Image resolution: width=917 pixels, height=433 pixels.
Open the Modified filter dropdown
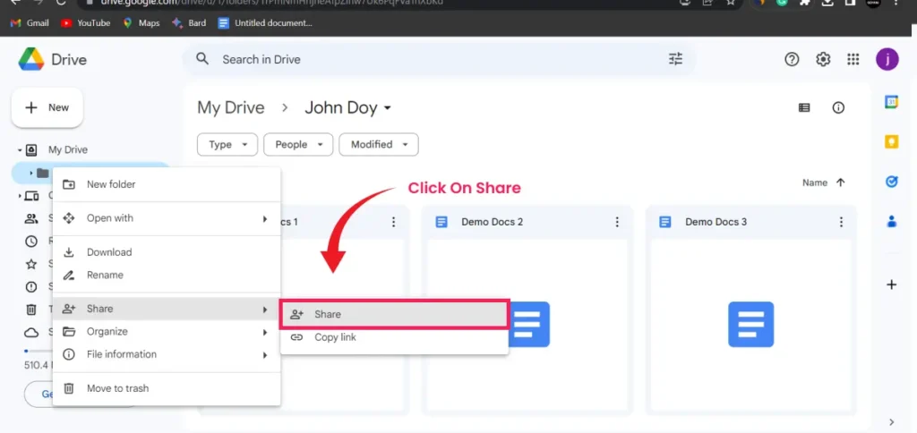pyautogui.click(x=378, y=144)
